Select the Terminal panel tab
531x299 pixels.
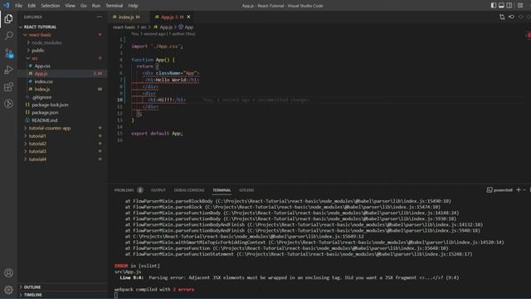222,190
